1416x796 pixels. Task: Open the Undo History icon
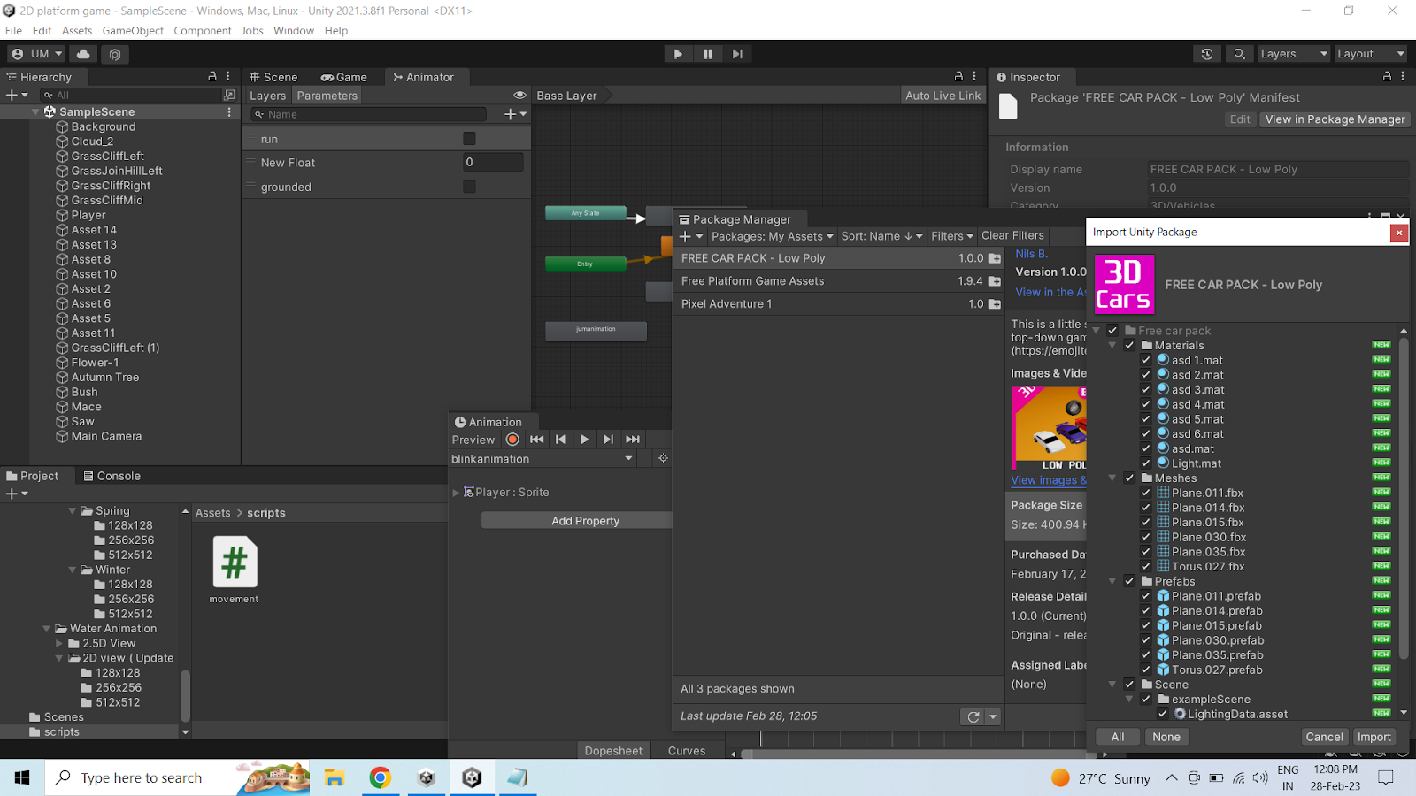(1207, 54)
